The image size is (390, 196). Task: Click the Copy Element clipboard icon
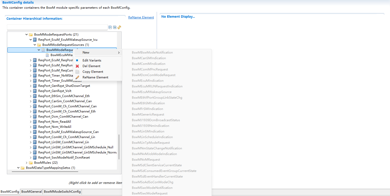pyautogui.click(x=77, y=71)
